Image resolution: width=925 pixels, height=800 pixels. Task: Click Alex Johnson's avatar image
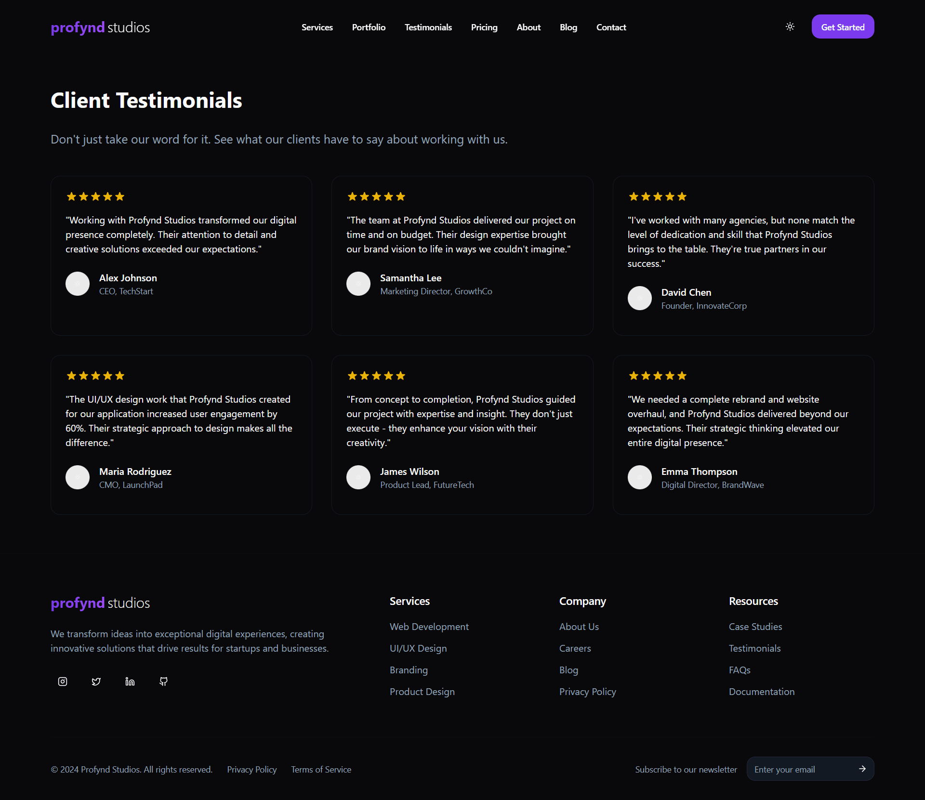click(78, 284)
